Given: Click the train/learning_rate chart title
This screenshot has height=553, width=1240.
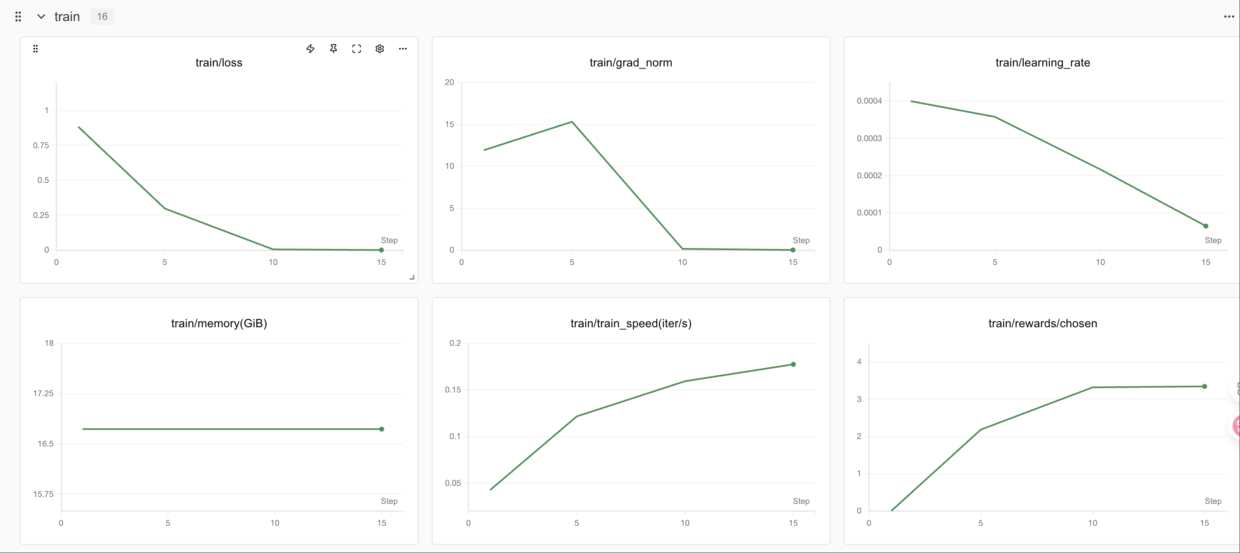Looking at the screenshot, I should tap(1043, 63).
